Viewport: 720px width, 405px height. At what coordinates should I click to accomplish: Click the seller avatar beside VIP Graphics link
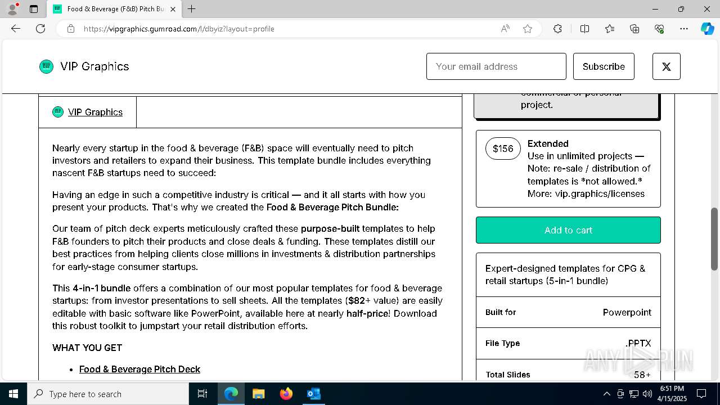[58, 112]
